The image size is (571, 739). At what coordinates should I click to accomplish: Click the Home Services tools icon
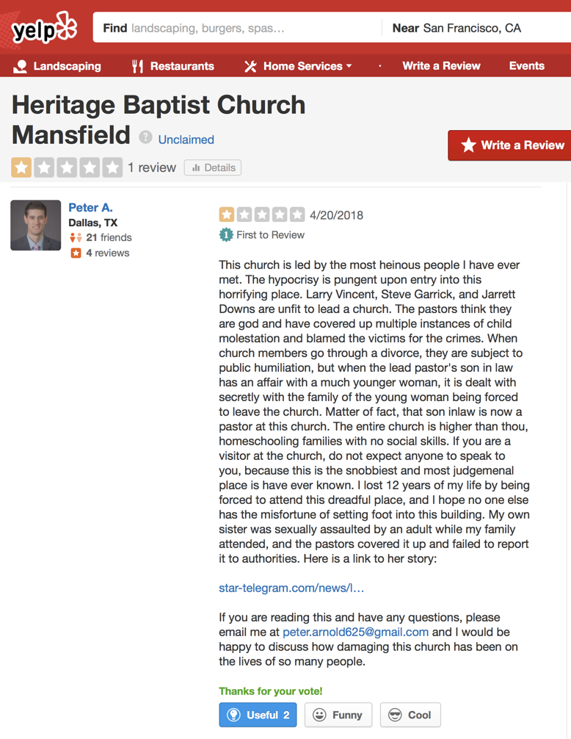coord(250,66)
